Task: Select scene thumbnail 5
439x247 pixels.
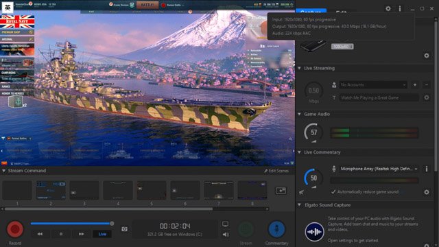Action: [152, 190]
